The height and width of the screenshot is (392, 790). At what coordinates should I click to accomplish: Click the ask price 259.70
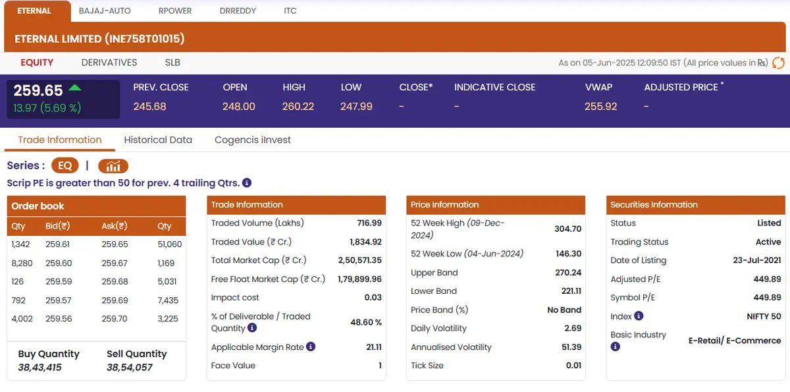(x=115, y=319)
